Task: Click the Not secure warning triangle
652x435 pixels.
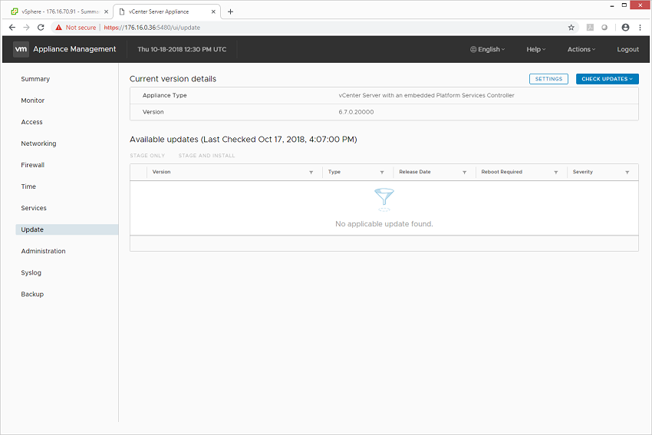Action: click(x=58, y=28)
